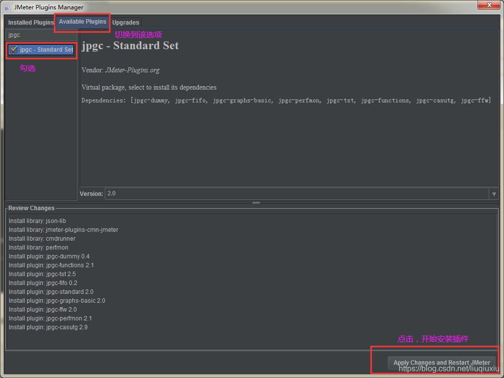504x378 pixels.
Task: Click 'Install library: jmeter-plugins-cmn-jmeter' line
Action: [63, 230]
